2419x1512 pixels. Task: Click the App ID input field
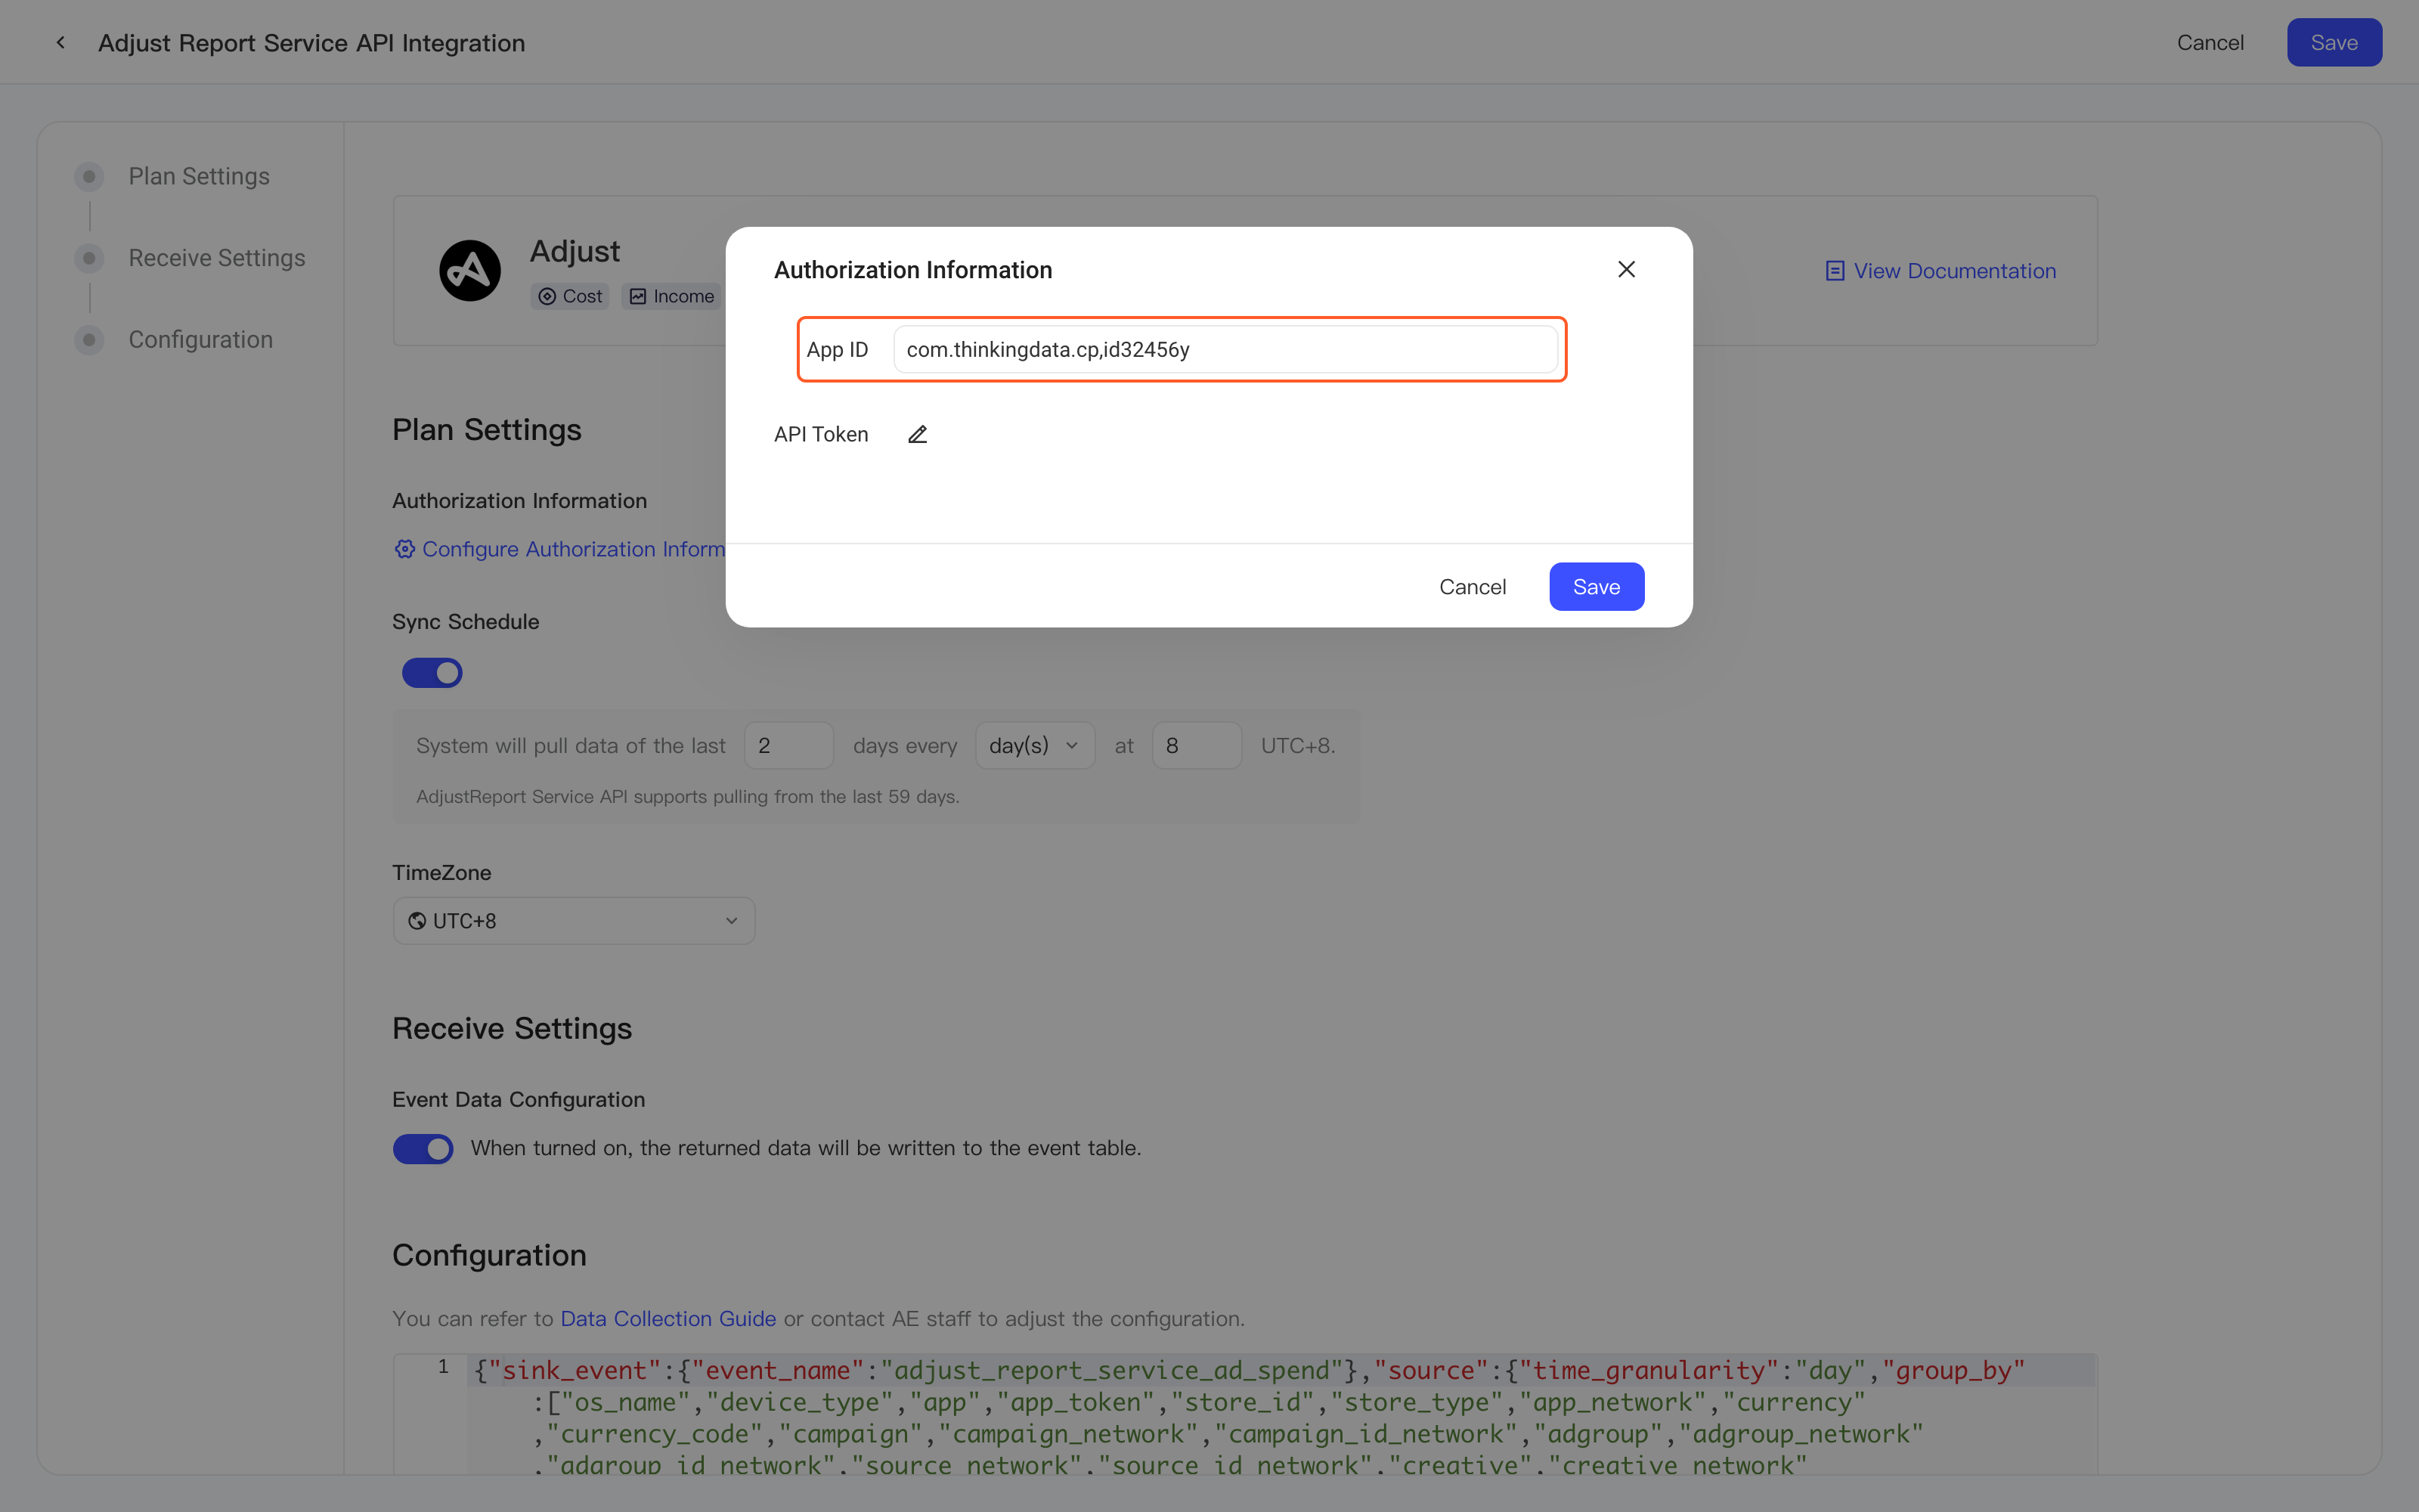(x=1225, y=349)
